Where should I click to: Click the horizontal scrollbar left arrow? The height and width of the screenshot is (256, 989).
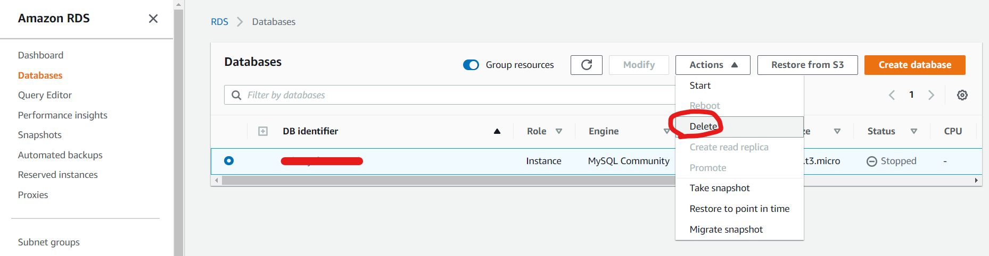(216, 181)
